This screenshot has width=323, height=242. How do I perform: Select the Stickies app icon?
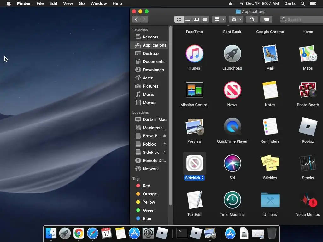click(270, 163)
